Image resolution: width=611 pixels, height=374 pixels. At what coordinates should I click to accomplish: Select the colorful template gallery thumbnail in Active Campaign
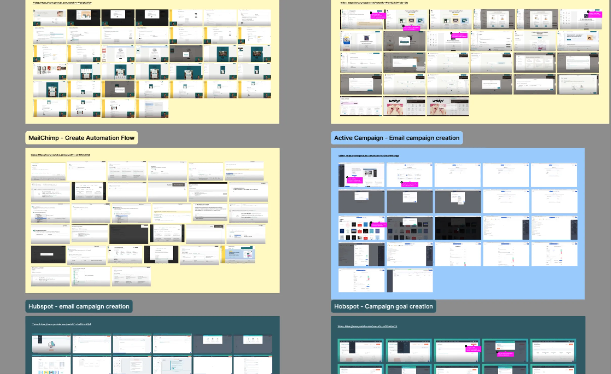point(361,228)
